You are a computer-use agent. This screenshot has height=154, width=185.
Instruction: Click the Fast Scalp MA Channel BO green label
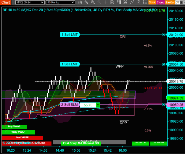pos(81,143)
